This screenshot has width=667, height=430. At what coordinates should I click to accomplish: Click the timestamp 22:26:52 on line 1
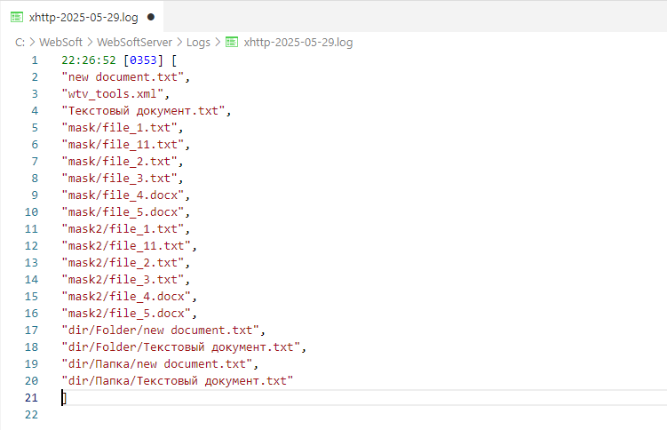(x=89, y=60)
